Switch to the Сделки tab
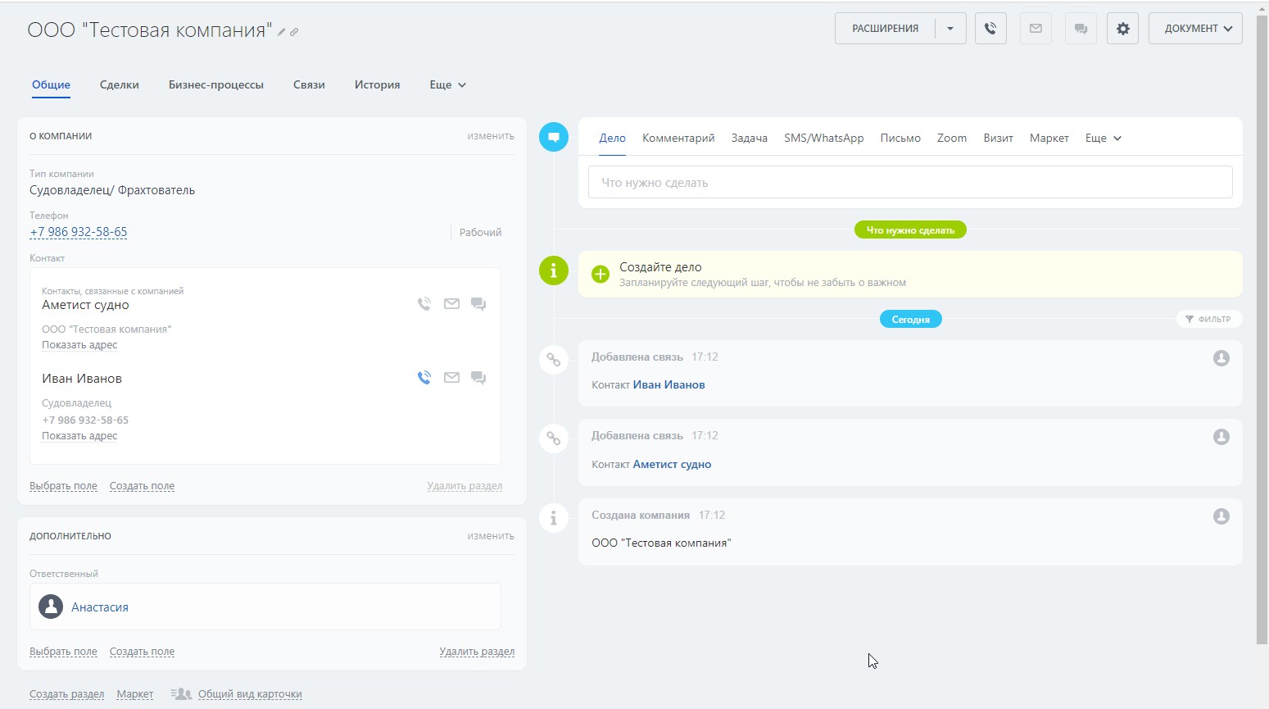1269x709 pixels. (119, 85)
